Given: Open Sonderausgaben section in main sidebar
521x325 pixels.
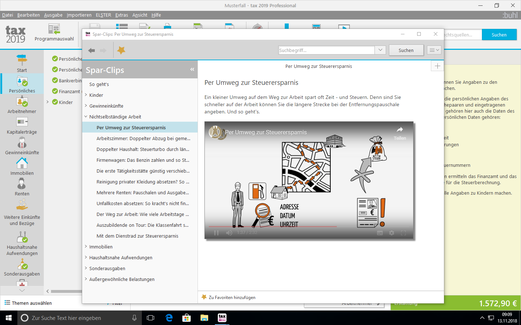Looking at the screenshot, I should 22,267.
